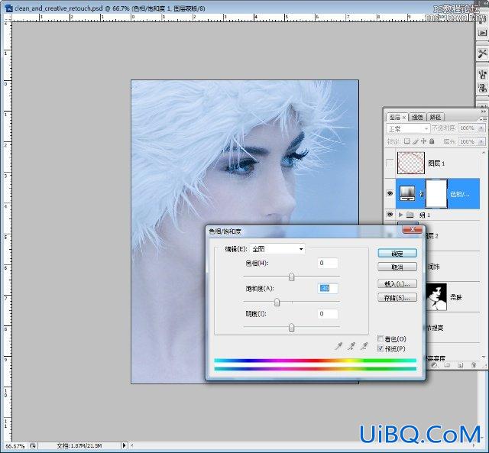Screen dimensions: 489x453
Task: Click the delete layer trash icon
Action: click(473, 365)
